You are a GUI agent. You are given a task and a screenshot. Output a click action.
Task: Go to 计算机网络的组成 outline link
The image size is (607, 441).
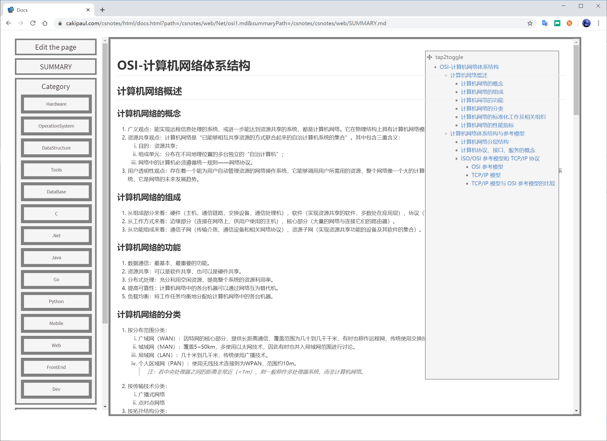482,92
